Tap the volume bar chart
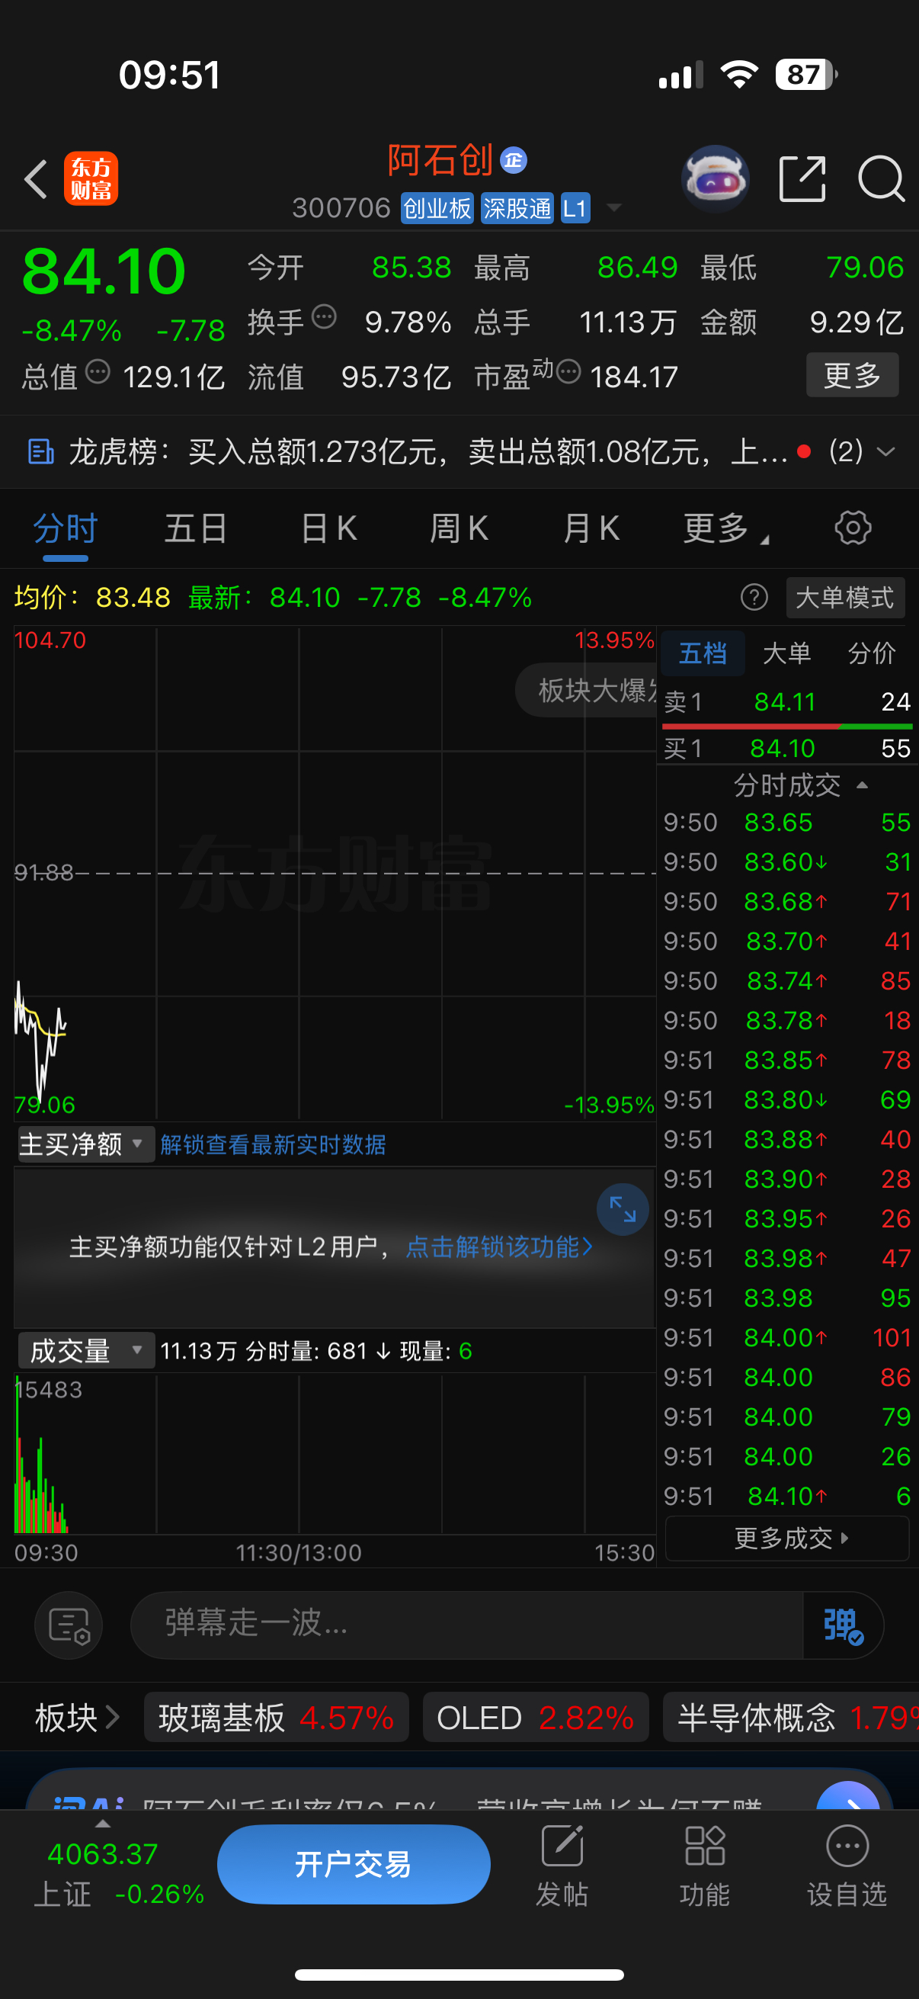This screenshot has width=919, height=1999. 335,1453
